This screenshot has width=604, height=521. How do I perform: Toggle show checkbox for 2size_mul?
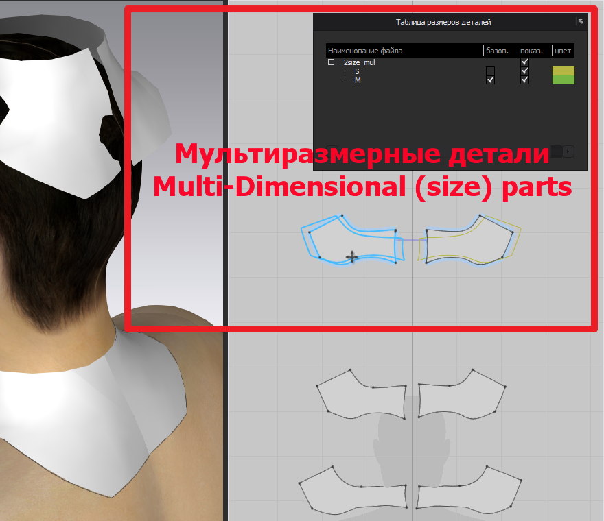pos(524,62)
